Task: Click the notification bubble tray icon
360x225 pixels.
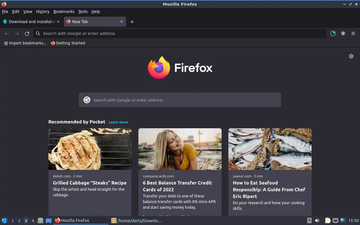Action: click(343, 220)
